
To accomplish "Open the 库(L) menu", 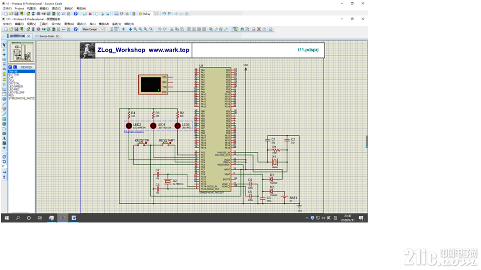I will (x=92, y=24).
